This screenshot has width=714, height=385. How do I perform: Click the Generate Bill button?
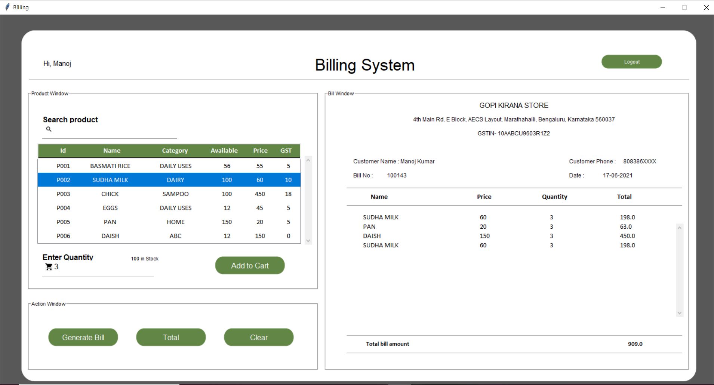click(x=83, y=337)
